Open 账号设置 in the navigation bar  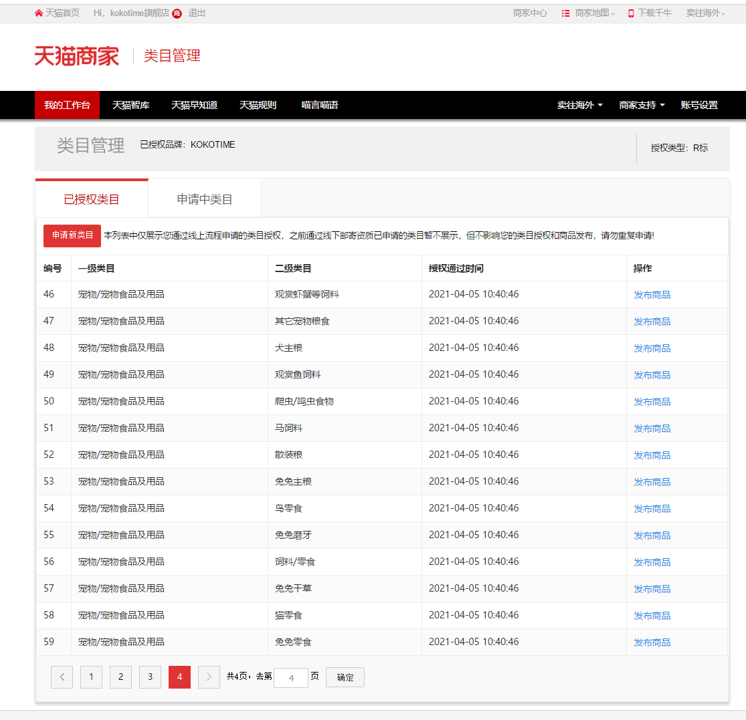tap(699, 105)
